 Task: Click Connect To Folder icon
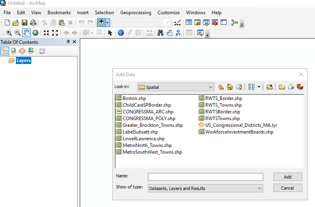coord(269,87)
